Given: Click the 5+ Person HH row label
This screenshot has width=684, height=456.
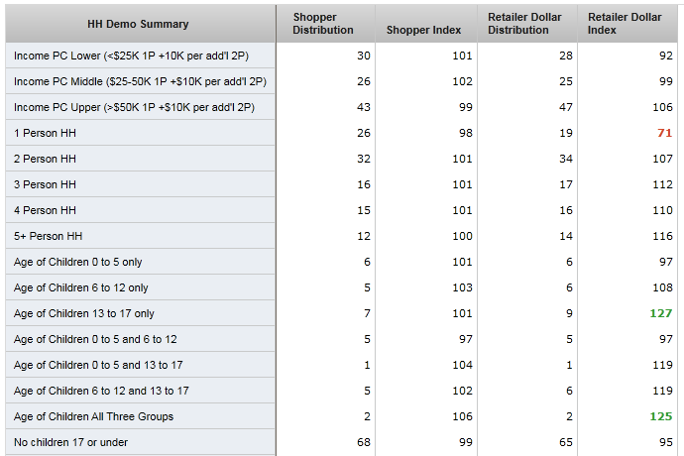Looking at the screenshot, I should pyautogui.click(x=48, y=236).
